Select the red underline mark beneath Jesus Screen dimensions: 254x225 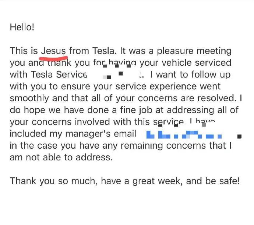click(x=53, y=58)
